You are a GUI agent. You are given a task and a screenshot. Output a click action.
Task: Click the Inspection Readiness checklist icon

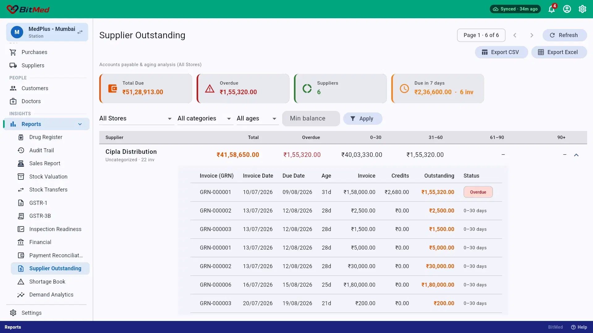point(21,229)
